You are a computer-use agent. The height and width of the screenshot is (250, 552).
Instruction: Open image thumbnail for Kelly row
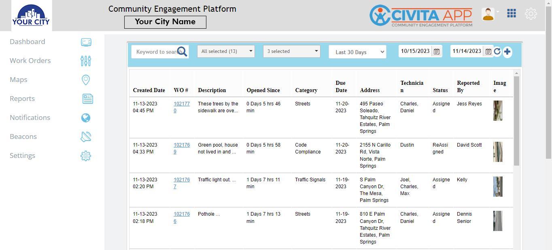click(498, 187)
